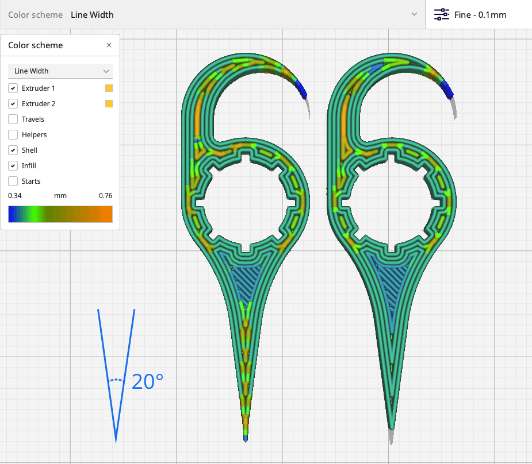Click the top bar Line Width text

click(x=92, y=15)
